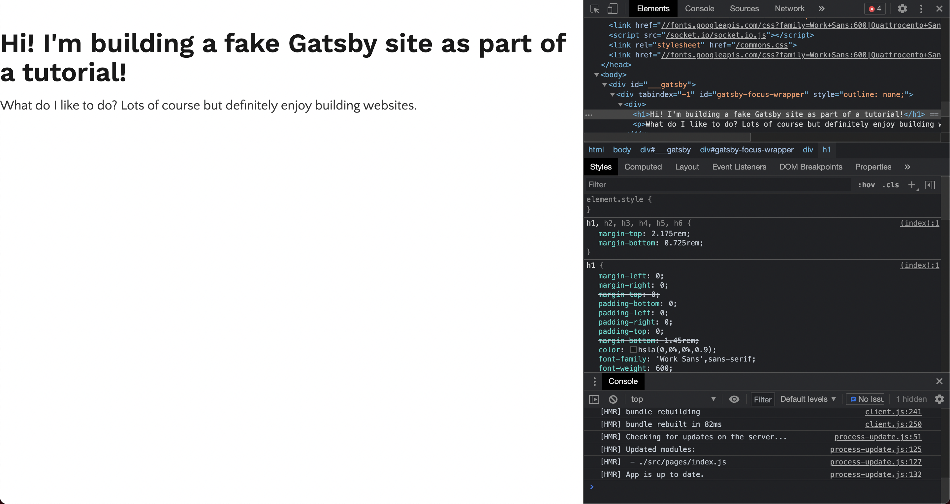Open the Network panel
This screenshot has width=950, height=504.
(x=789, y=9)
